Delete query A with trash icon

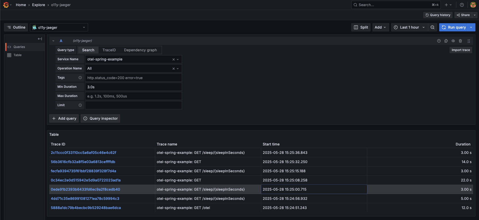pyautogui.click(x=460, y=41)
